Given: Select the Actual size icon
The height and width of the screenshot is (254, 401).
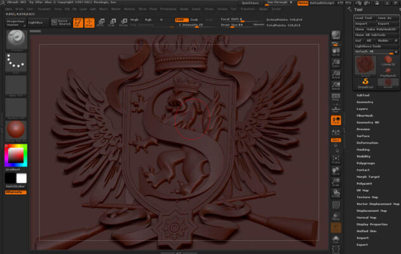Looking at the screenshot, I should (x=336, y=75).
